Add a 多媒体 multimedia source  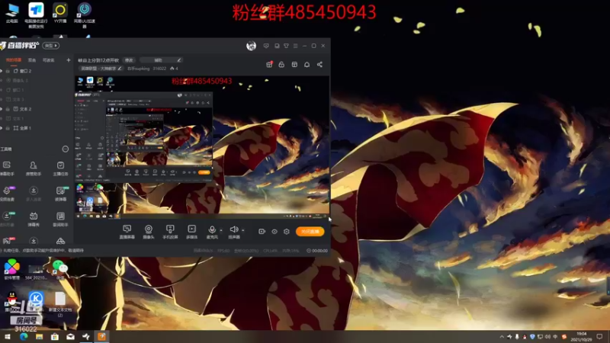[192, 232]
